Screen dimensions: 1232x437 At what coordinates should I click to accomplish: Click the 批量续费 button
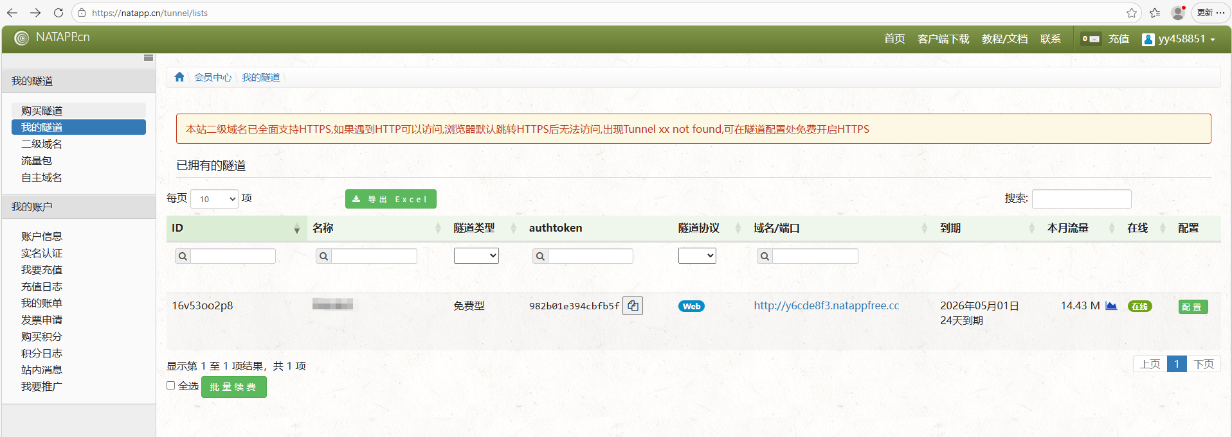pyautogui.click(x=234, y=387)
